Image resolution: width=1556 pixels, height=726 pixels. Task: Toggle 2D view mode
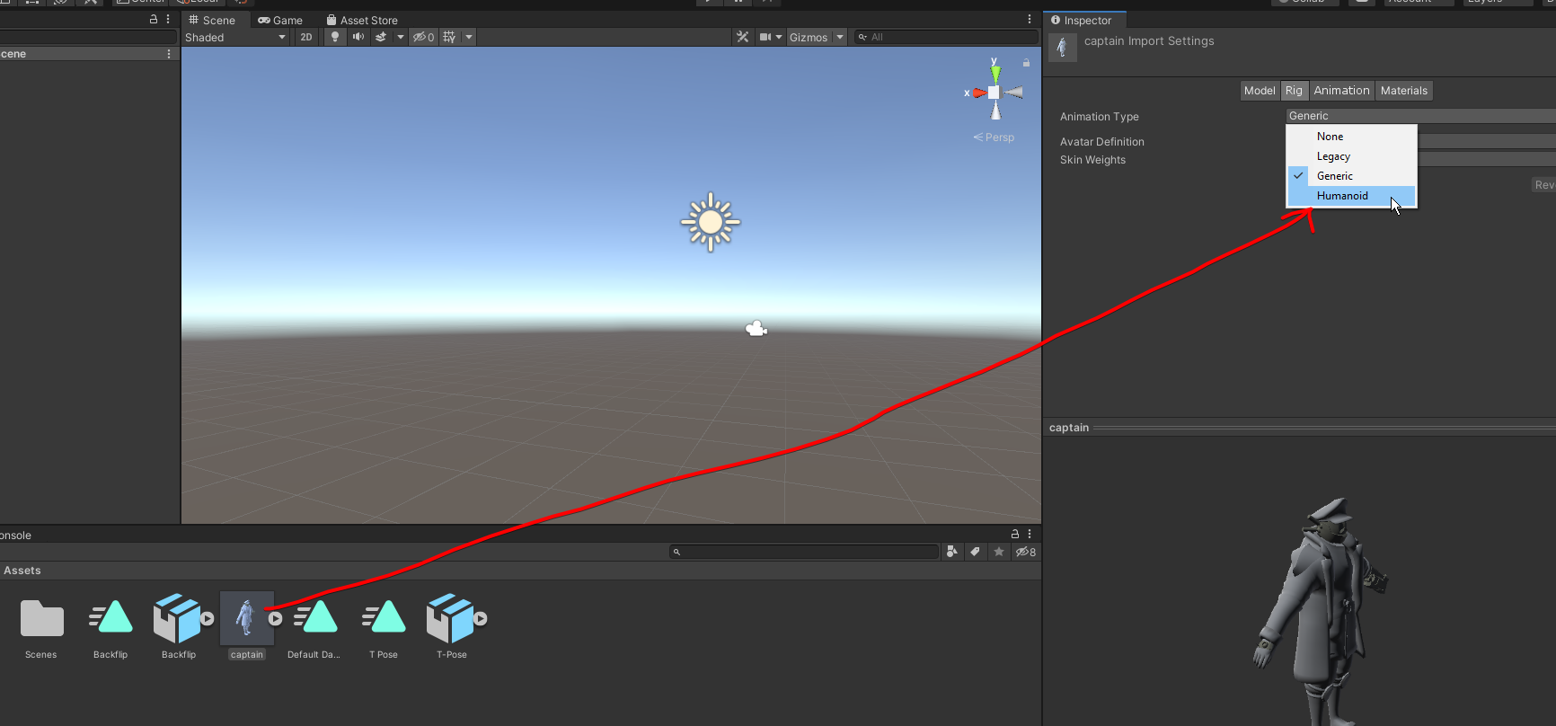click(306, 37)
